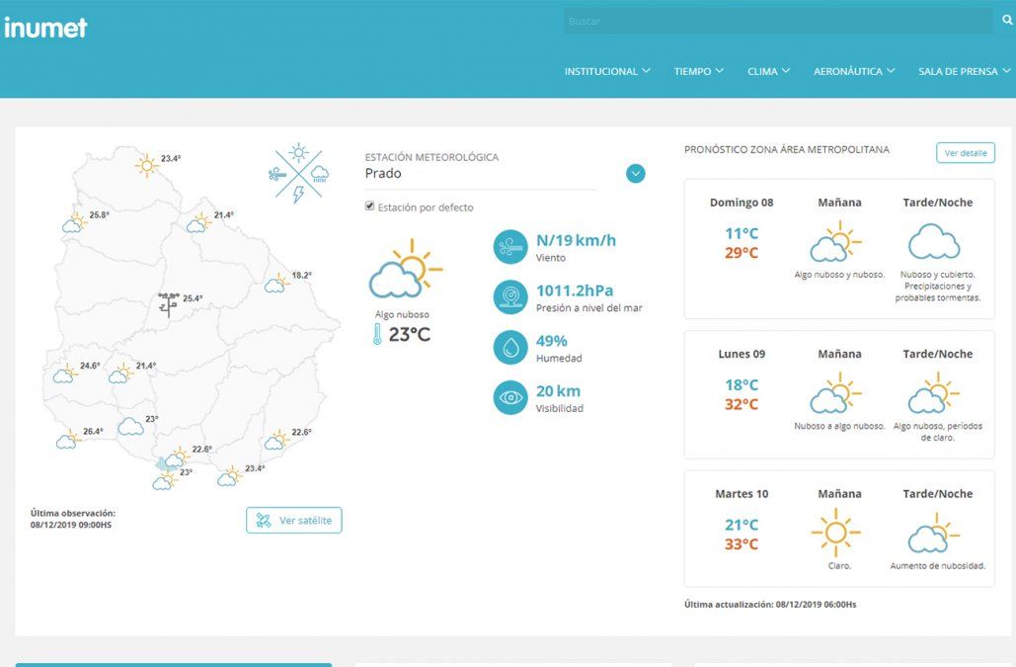Click the sea-level pressure icon

[x=510, y=297]
